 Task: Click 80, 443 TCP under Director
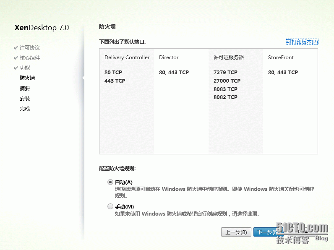pyautogui.click(x=174, y=73)
